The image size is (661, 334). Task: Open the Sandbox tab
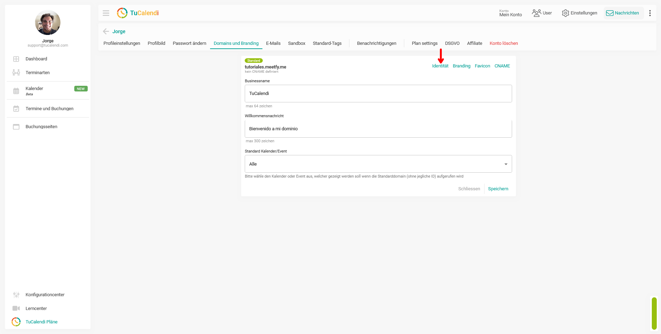(296, 43)
